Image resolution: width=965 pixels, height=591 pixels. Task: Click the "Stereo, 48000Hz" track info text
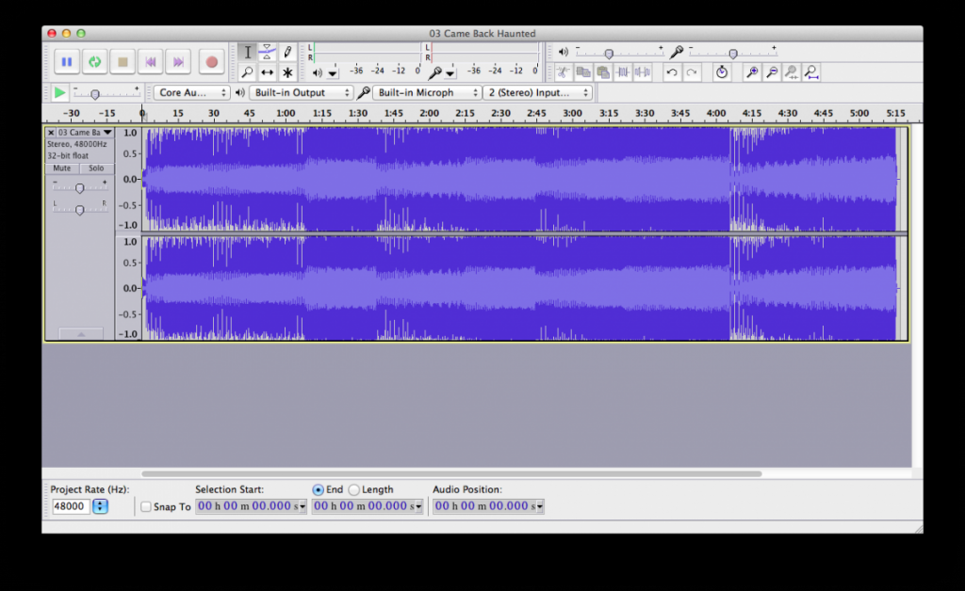click(77, 144)
